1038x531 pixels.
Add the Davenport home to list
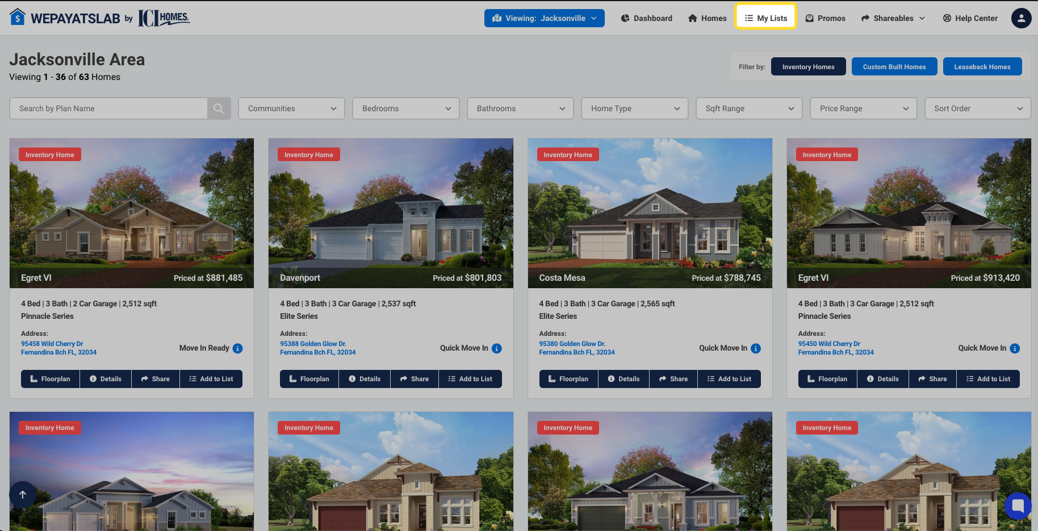pos(470,379)
